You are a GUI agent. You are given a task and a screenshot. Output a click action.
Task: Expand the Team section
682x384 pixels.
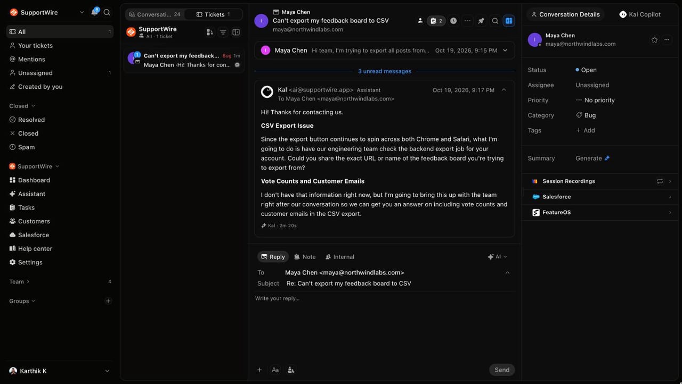pyautogui.click(x=20, y=282)
